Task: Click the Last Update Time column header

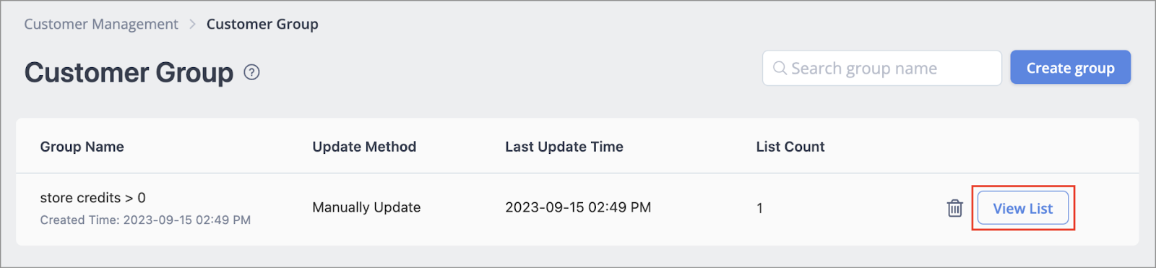Action: pyautogui.click(x=564, y=147)
